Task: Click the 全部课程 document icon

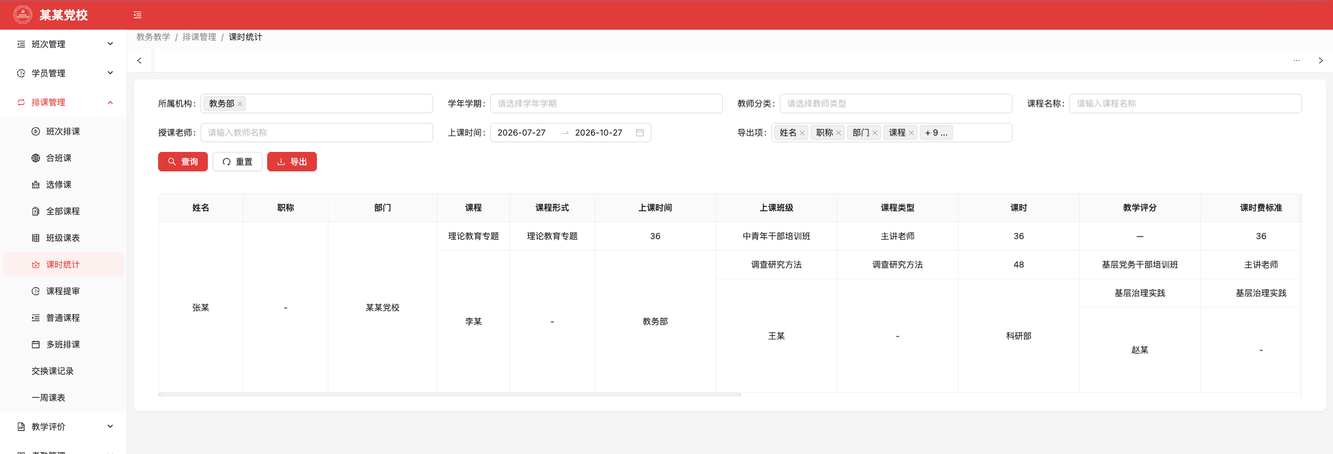Action: (x=36, y=211)
